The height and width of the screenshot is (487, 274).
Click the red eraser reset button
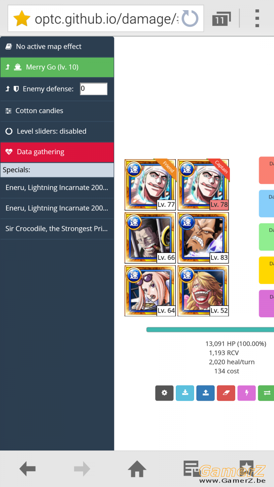[226, 393]
